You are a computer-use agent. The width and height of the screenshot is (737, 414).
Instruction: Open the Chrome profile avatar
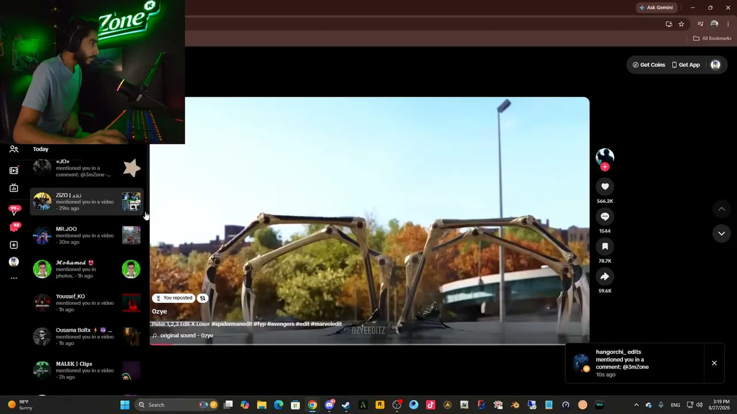point(714,24)
